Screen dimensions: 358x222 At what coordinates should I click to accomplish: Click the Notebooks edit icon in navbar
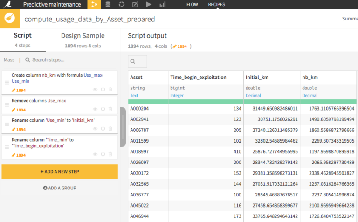[135, 5]
